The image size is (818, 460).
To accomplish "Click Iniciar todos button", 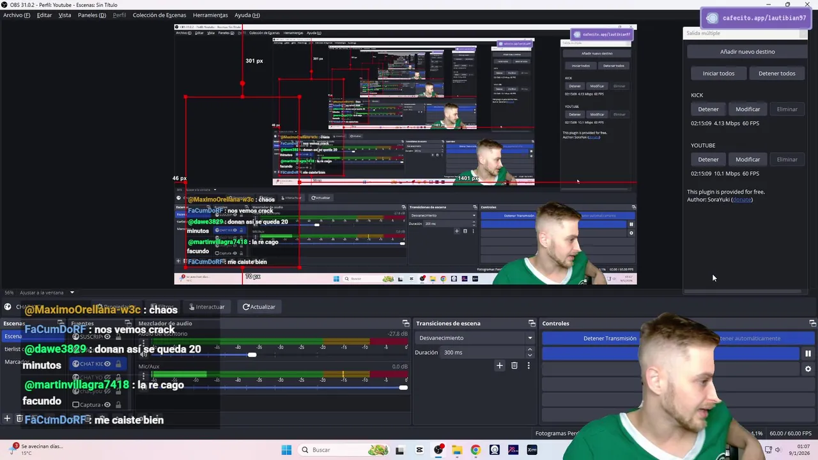I will (718, 73).
